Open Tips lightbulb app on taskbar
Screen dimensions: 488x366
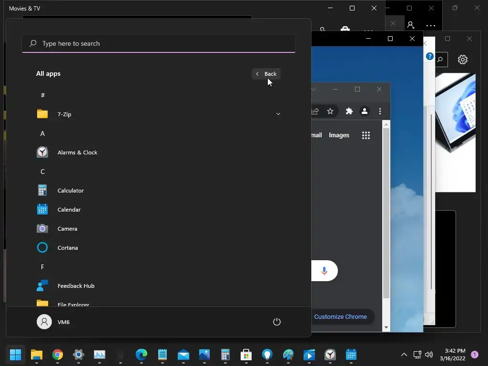(267, 355)
